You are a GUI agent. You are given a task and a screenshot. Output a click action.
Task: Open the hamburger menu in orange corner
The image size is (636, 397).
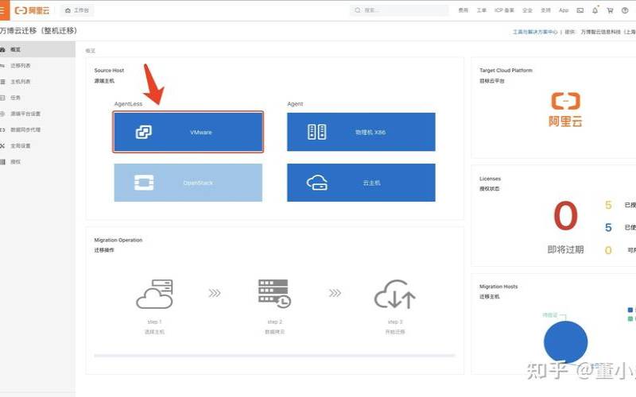click(x=3, y=10)
